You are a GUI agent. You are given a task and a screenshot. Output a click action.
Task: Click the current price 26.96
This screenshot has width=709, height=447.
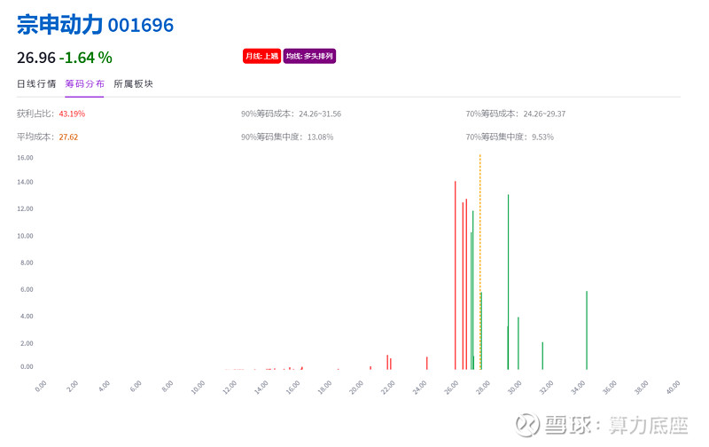[35, 58]
